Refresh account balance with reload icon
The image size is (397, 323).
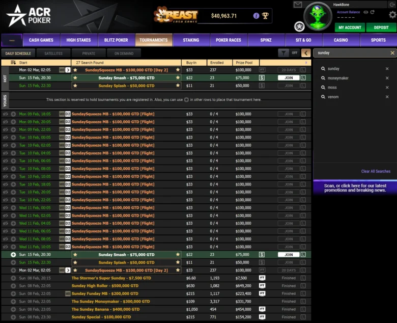point(372,12)
